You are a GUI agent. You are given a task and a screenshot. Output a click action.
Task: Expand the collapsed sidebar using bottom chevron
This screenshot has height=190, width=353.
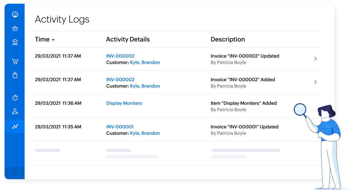tap(14, 173)
